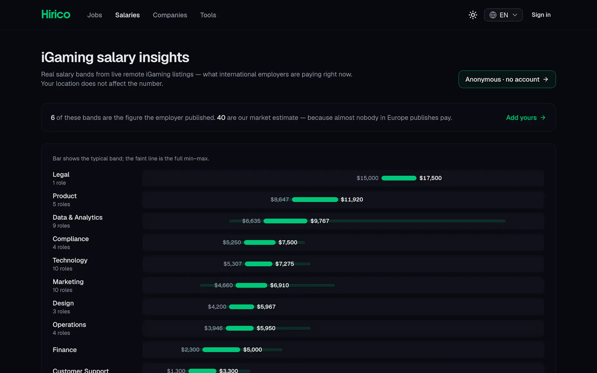Click the $8,647 Product min value
597x373 pixels.
pyautogui.click(x=279, y=200)
